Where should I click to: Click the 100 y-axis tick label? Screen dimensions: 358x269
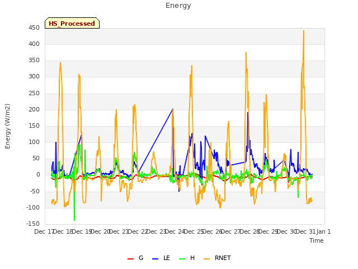pos(34,142)
